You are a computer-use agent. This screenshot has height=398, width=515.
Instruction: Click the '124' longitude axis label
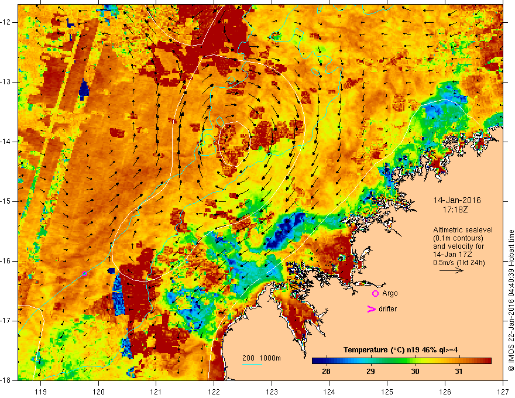pyautogui.click(x=329, y=392)
